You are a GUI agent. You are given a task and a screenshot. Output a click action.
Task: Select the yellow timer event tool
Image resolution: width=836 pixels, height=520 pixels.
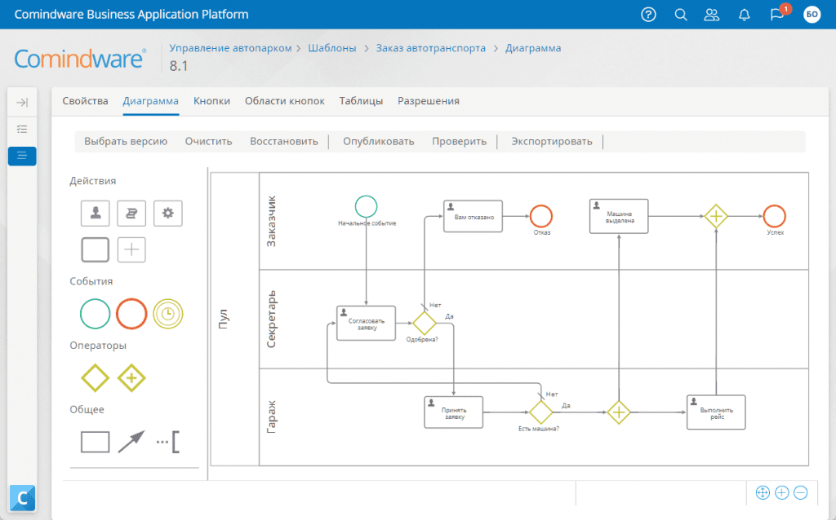(x=167, y=314)
